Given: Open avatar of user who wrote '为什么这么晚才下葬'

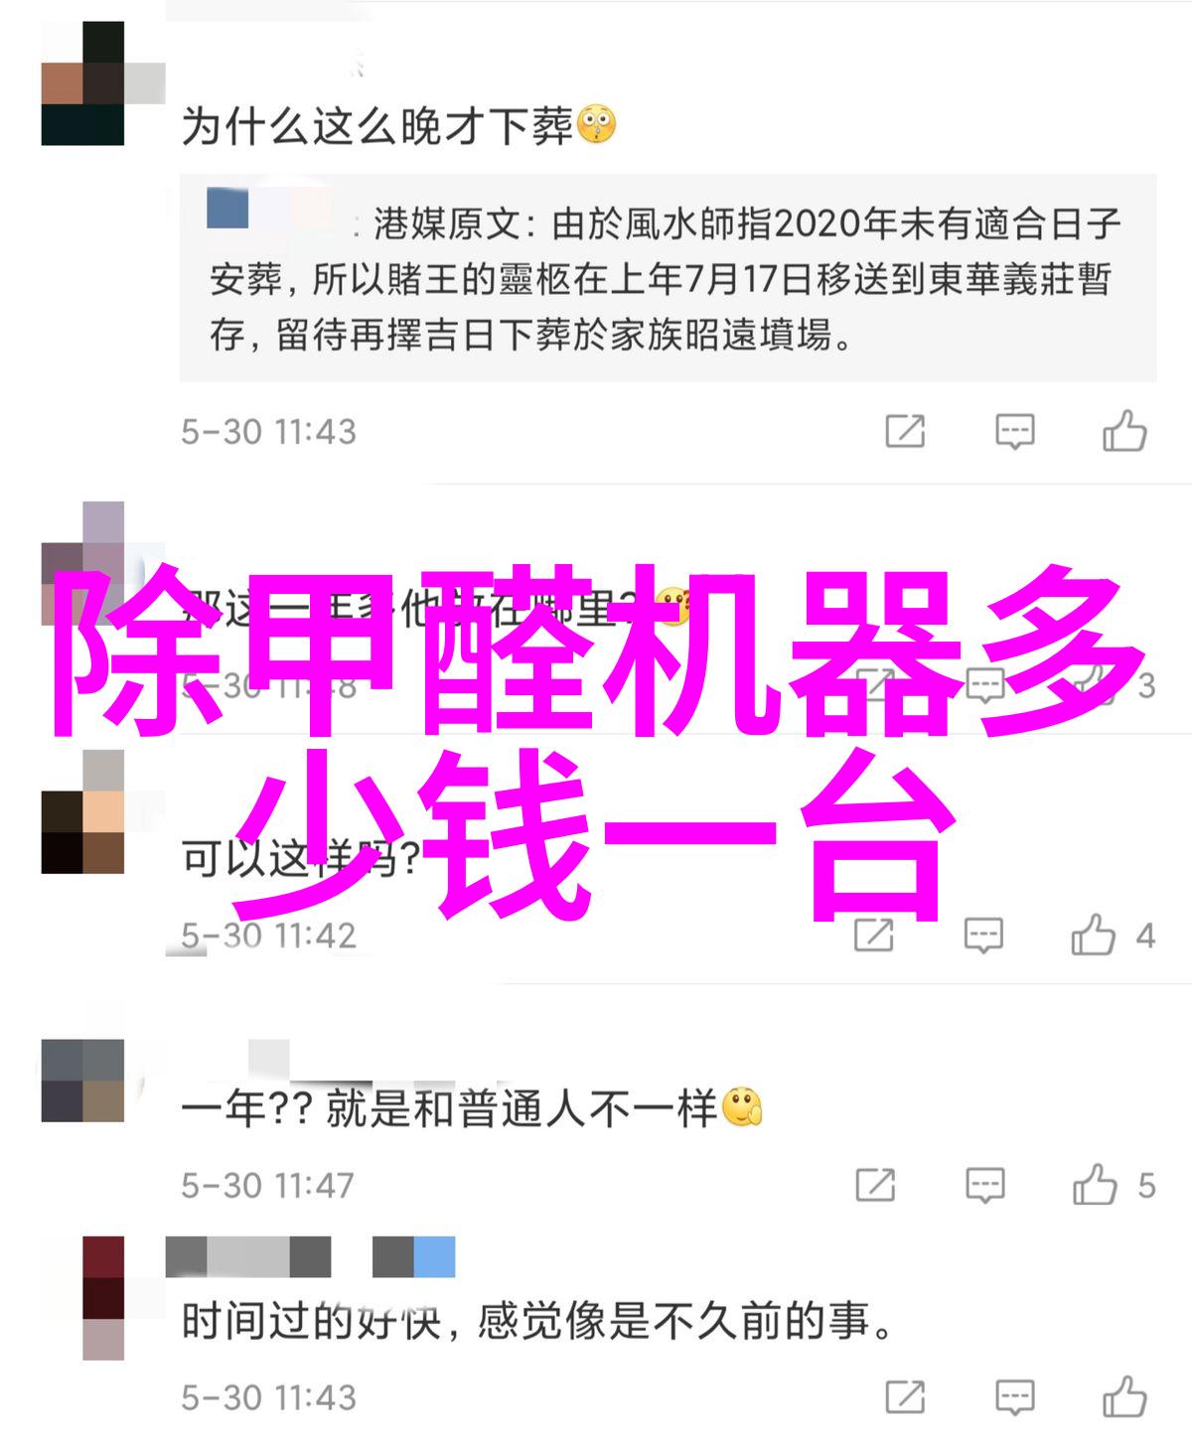Looking at the screenshot, I should (82, 84).
